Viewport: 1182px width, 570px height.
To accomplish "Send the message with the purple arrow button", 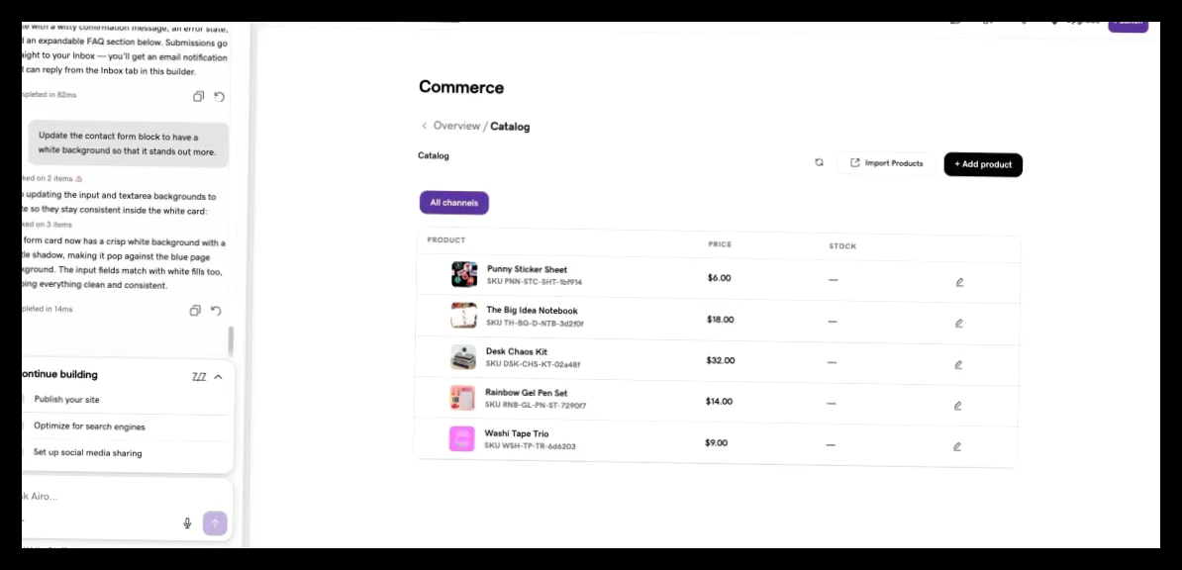I will (215, 523).
